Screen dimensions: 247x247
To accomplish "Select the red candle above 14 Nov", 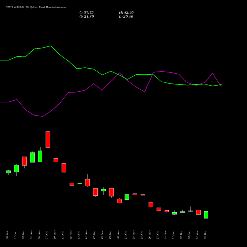I will click(87, 183).
